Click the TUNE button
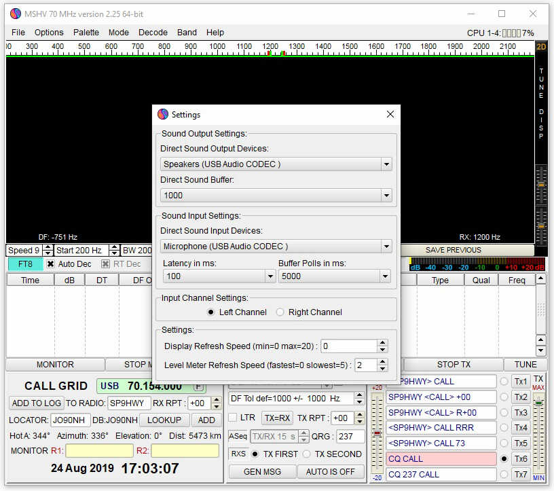 525,365
